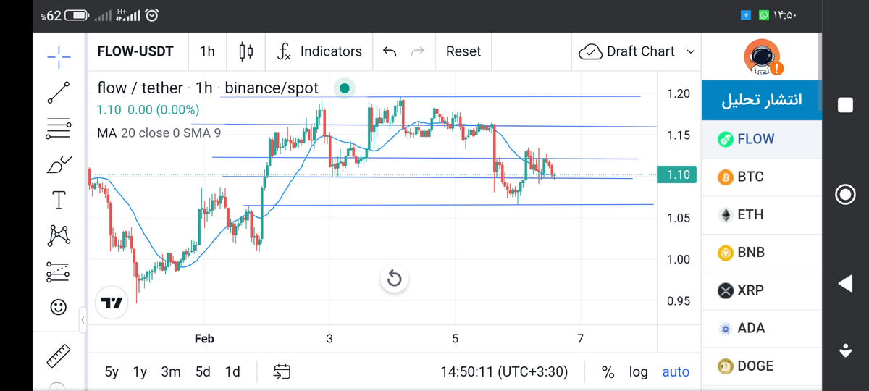The height and width of the screenshot is (391, 869).
Task: Toggle percent scale mode
Action: 608,371
